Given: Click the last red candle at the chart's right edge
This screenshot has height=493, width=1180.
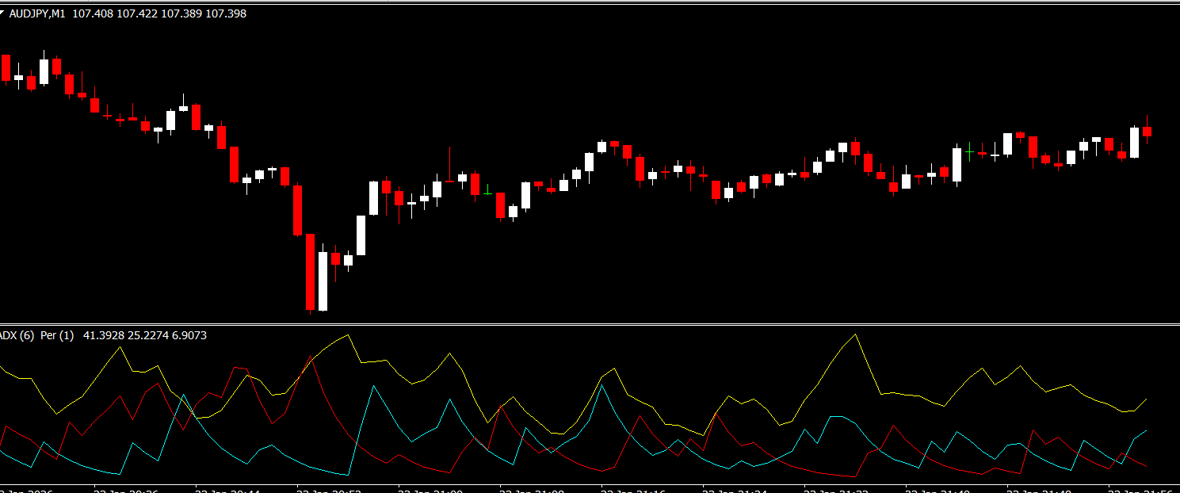Looking at the screenshot, I should 1147,132.
